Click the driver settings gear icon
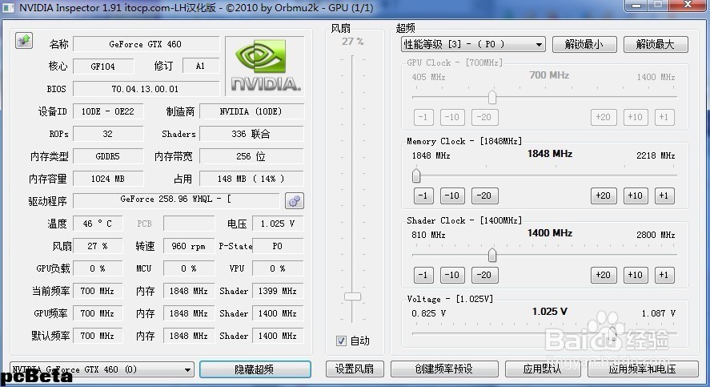710x387 pixels. [295, 201]
